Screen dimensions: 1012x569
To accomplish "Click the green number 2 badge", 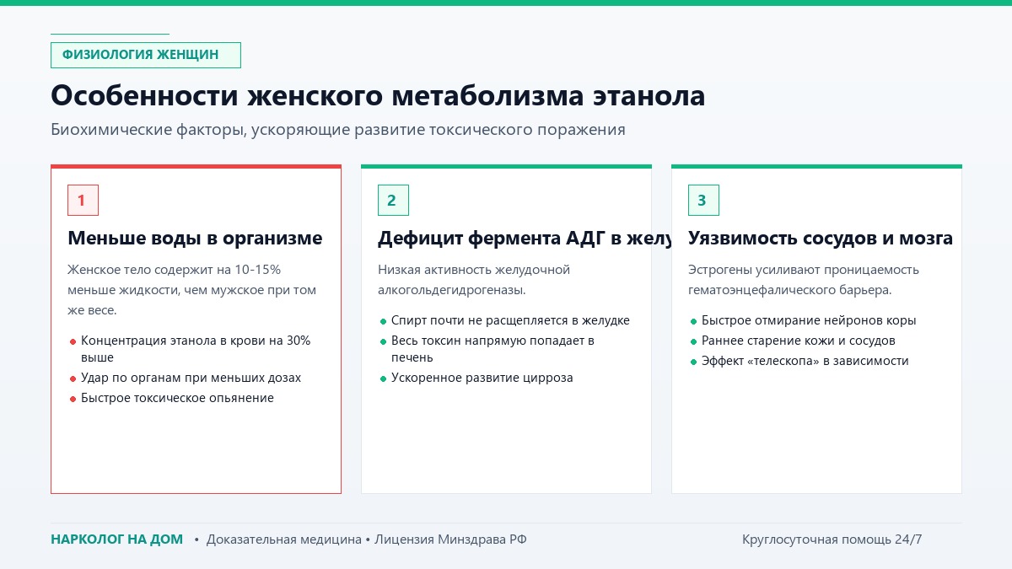I will 393,200.
